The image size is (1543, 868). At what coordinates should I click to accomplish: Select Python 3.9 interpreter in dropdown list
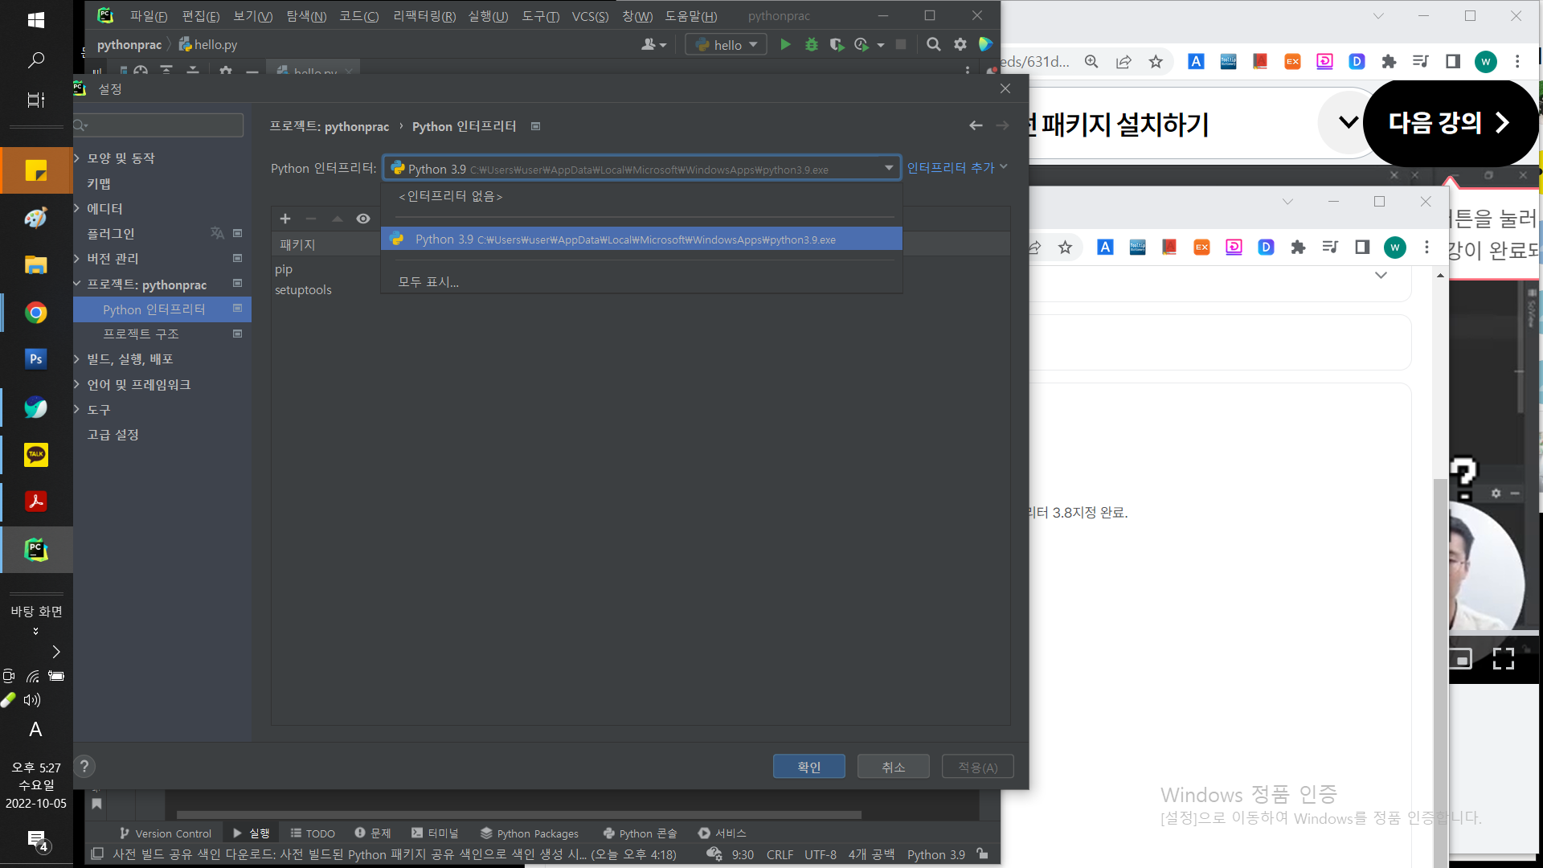pos(641,240)
